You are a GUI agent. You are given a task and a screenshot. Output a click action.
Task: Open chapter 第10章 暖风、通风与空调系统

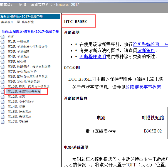point(29,87)
